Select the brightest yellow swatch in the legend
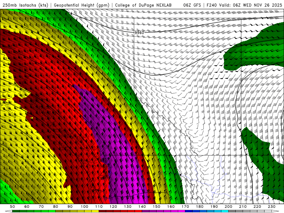The height and width of the screenshot is (213, 284). pyautogui.click(x=95, y=211)
